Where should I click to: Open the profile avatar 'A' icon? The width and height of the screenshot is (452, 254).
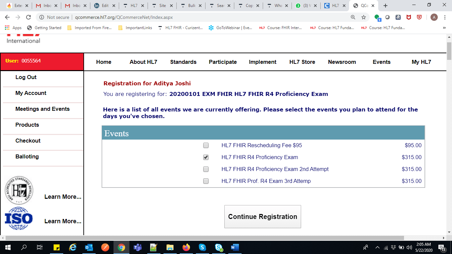434,17
